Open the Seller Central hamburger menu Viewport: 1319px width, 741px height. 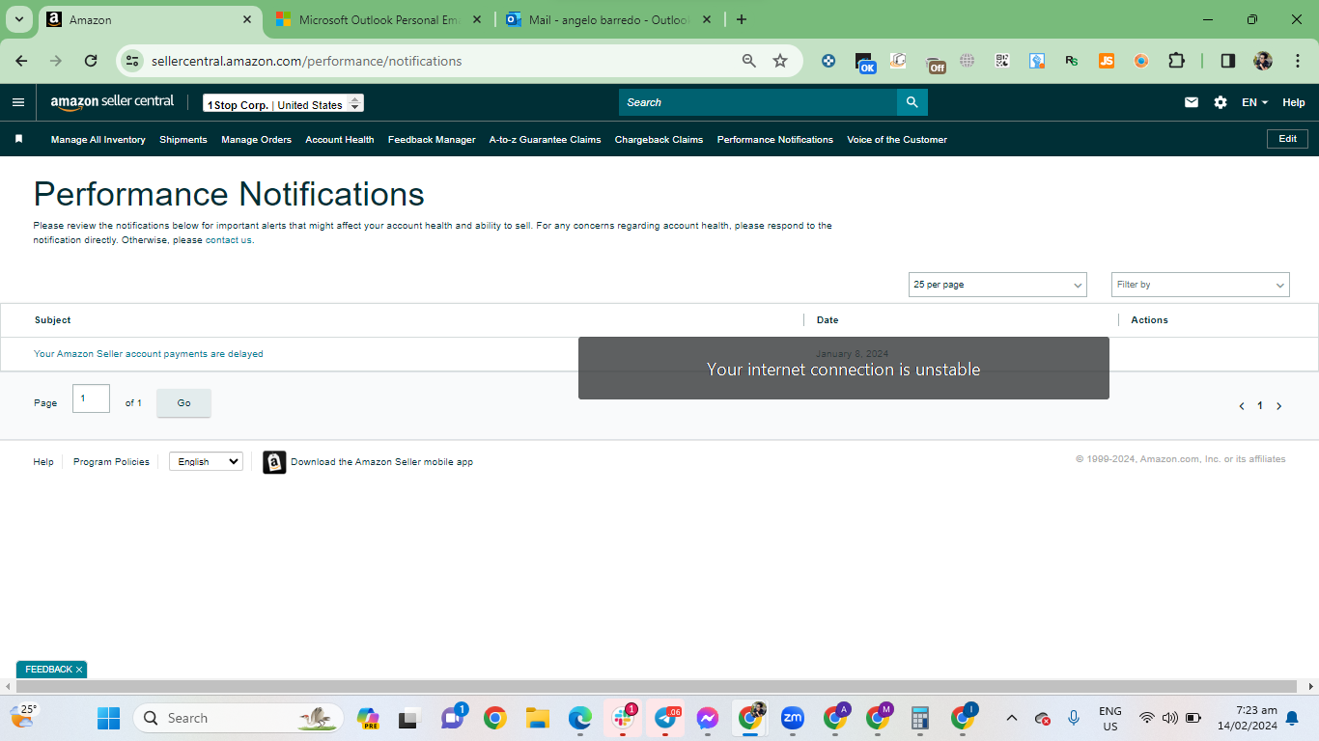point(18,102)
